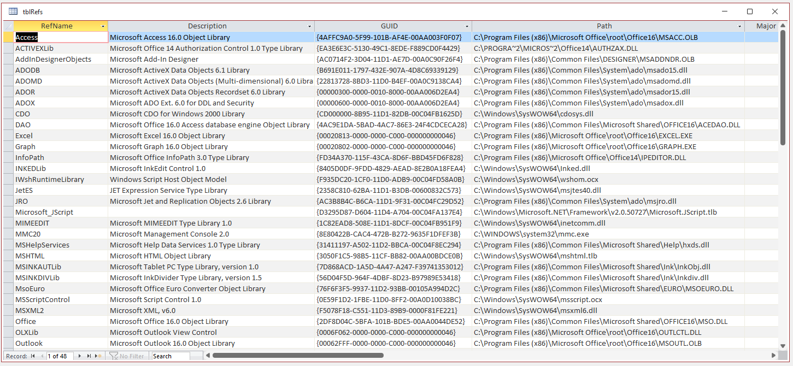Click the horizontal scrollbar left arrow
This screenshot has width=793, height=366.
pyautogui.click(x=208, y=356)
